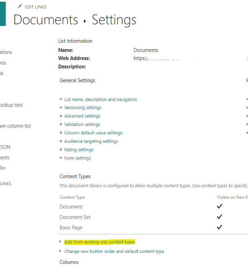
Task: Click checkmark in the Document Set row
Action: 219,217
